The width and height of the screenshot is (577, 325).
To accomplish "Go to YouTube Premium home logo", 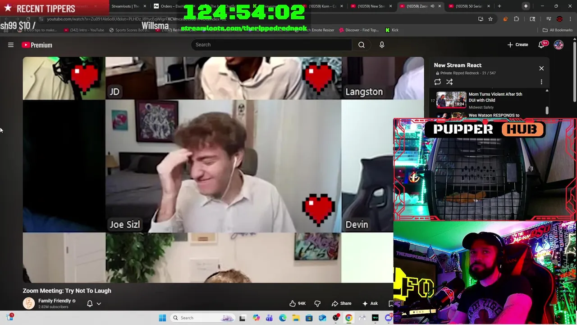I will [37, 45].
